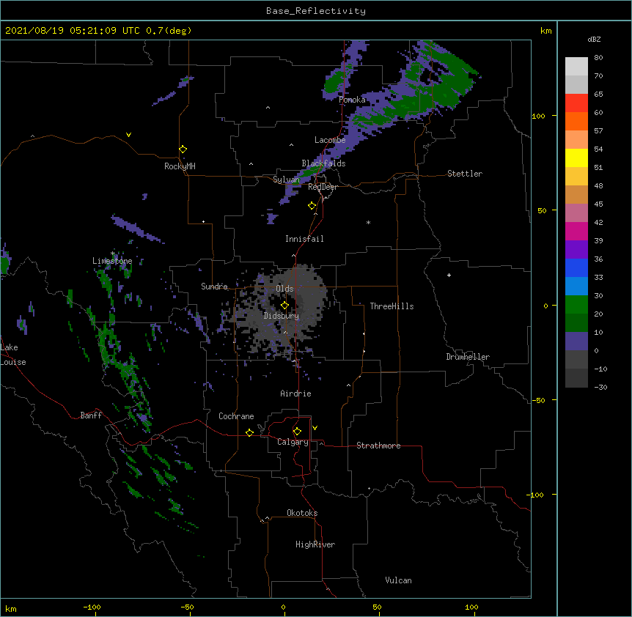Viewport: 632px width, 617px height.
Task: Select the Okotoks label
Action: tap(302, 513)
